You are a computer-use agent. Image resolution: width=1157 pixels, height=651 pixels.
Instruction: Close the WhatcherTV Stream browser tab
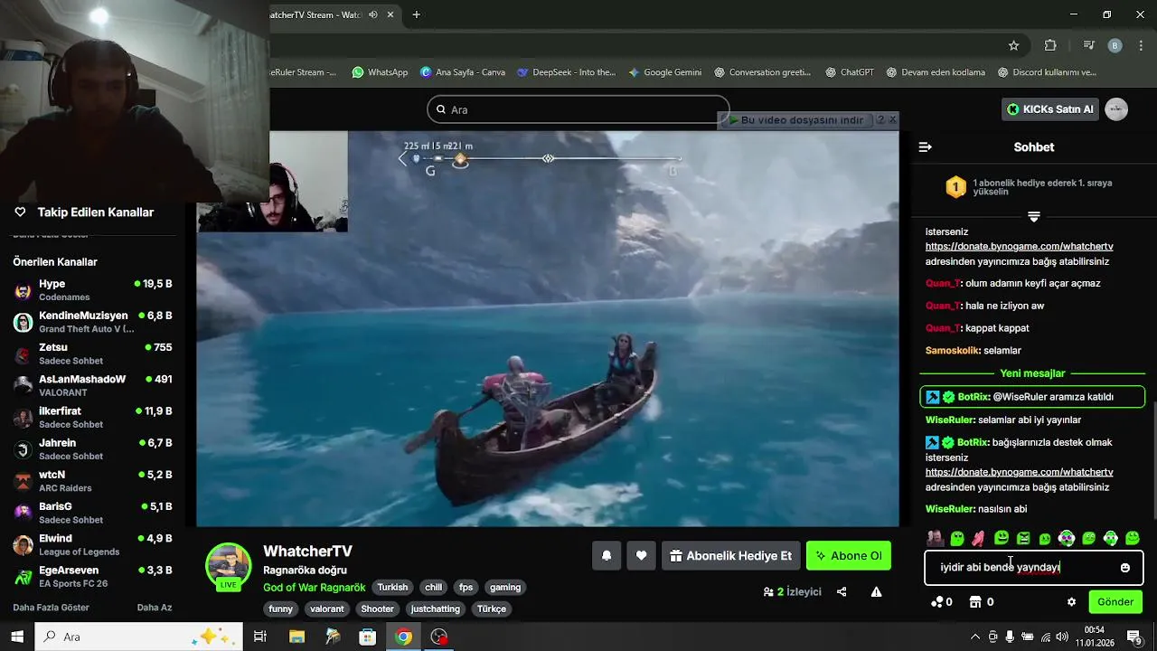(390, 14)
